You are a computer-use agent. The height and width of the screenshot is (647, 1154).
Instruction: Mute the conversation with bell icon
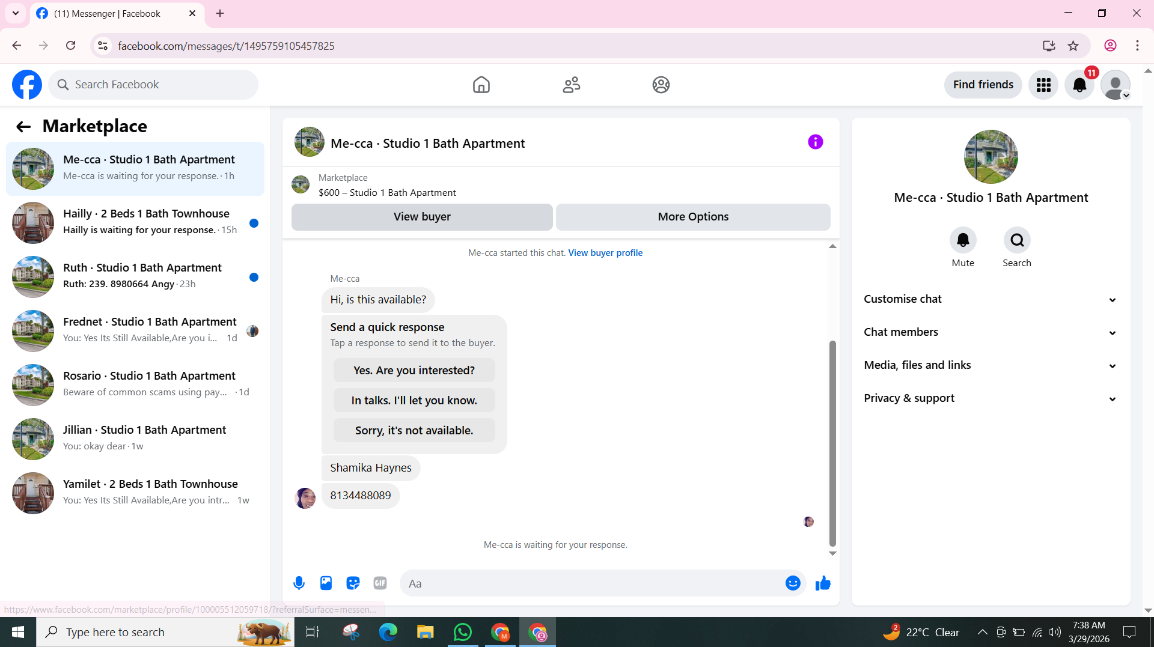963,240
